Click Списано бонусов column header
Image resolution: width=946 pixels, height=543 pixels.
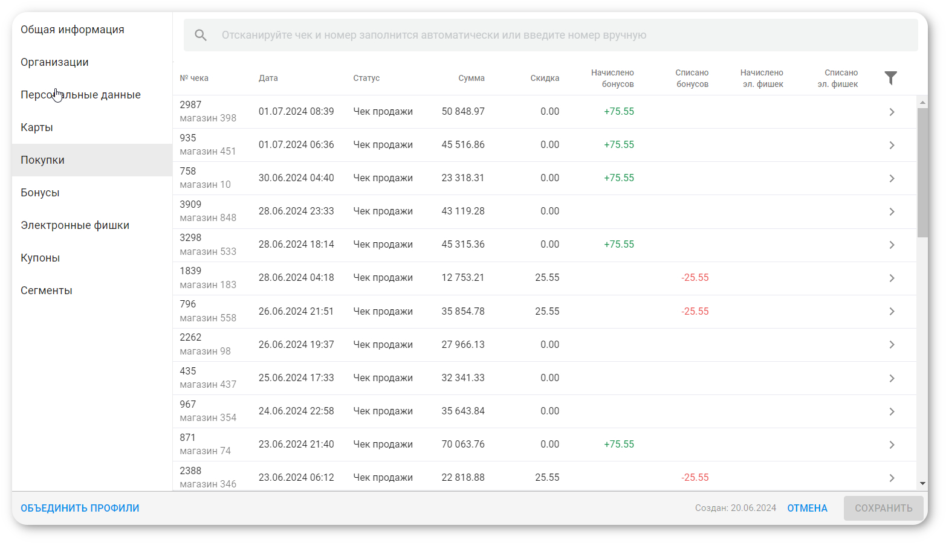(692, 78)
